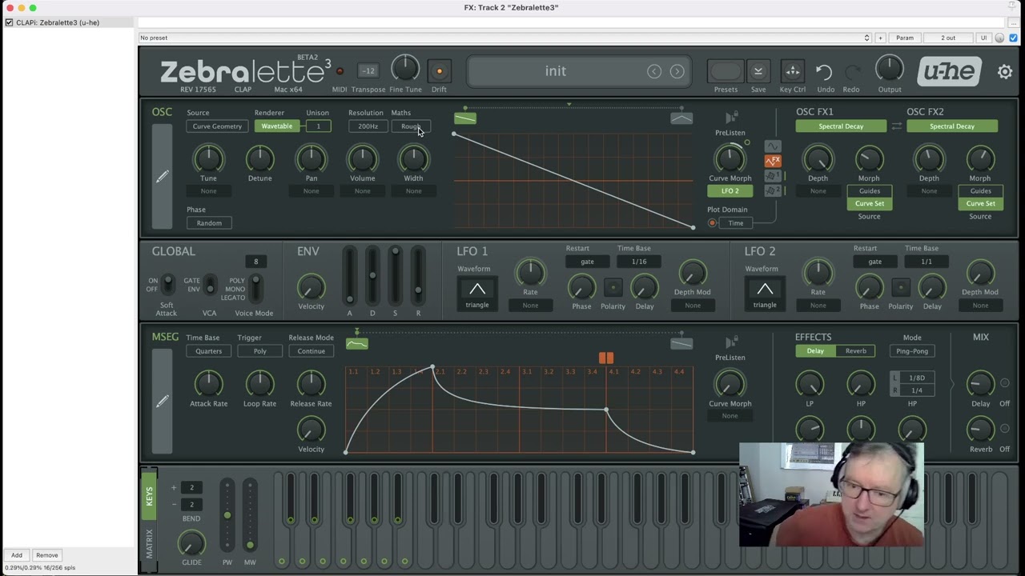This screenshot has width=1025, height=576.
Task: Select Curve Set for OSC FX1 source
Action: [x=870, y=203]
